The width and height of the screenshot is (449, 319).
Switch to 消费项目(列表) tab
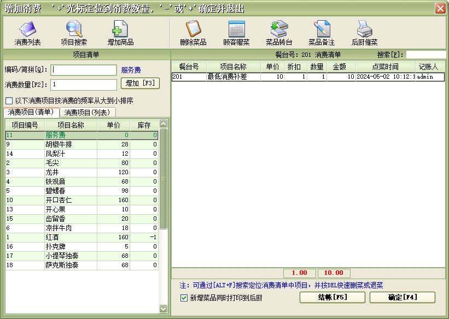(x=88, y=113)
